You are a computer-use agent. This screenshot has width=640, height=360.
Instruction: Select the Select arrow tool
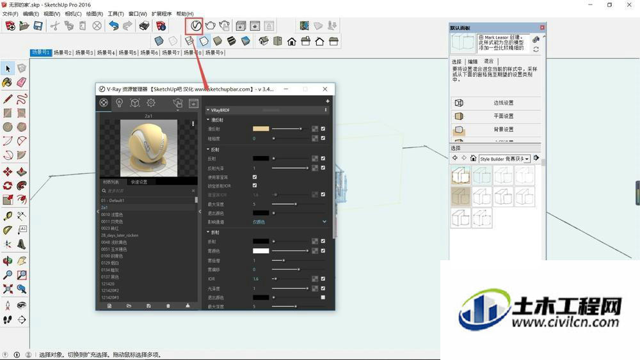(x=8, y=68)
